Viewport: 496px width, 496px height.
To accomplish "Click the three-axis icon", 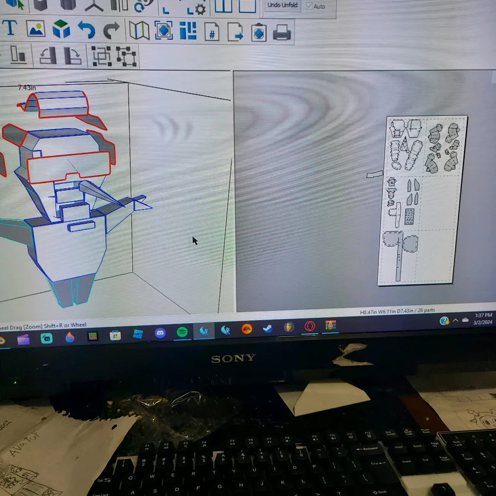I will (x=94, y=7).
